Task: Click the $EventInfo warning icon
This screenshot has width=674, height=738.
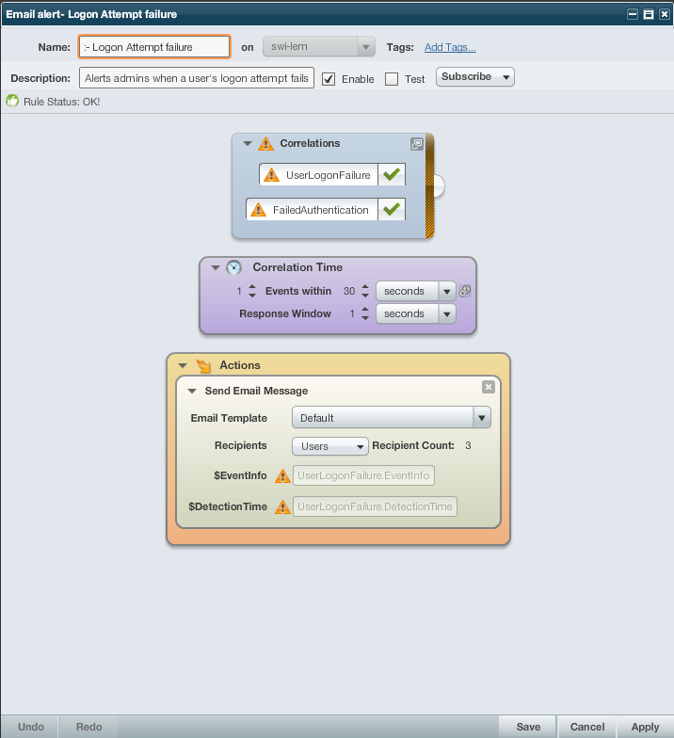Action: click(282, 476)
